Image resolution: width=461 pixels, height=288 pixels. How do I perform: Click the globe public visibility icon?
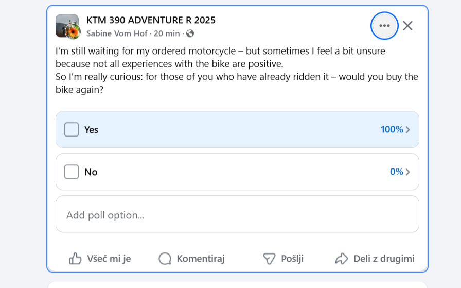190,33
